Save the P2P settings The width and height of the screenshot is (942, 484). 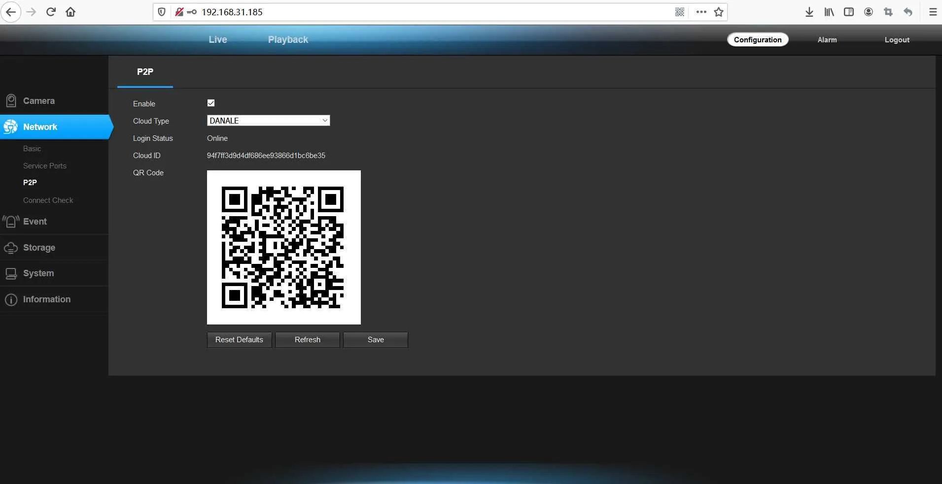376,340
